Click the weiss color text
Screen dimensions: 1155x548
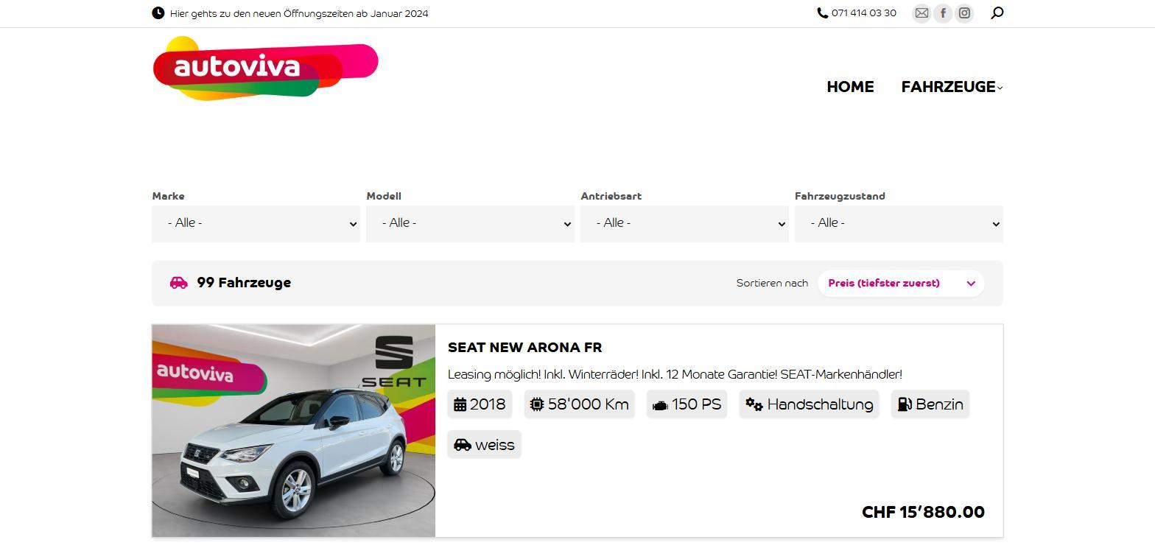tap(495, 445)
